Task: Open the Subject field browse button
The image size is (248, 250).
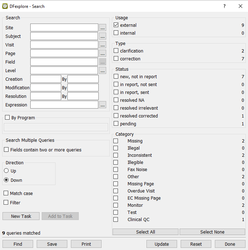Action: pyautogui.click(x=103, y=36)
